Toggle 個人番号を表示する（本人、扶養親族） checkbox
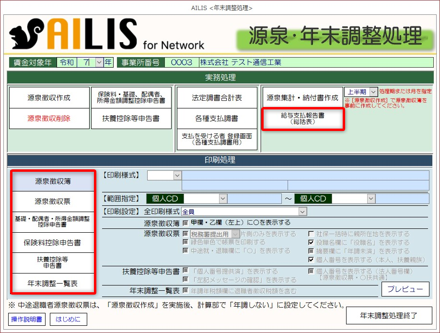The image size is (440, 333). (x=311, y=260)
